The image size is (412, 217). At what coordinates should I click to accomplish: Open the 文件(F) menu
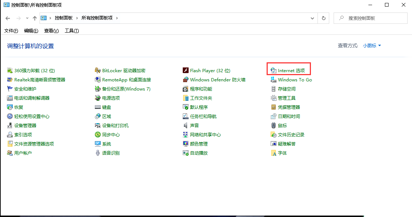pos(11,31)
